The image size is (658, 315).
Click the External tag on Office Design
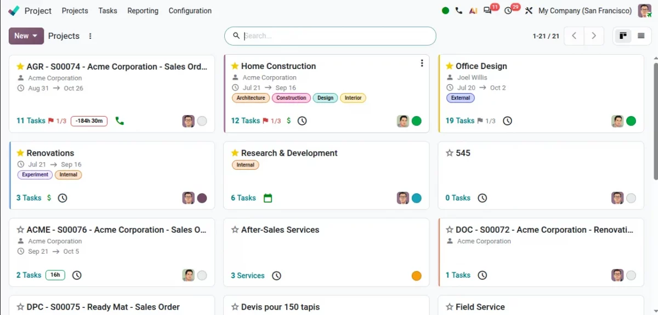pyautogui.click(x=461, y=98)
